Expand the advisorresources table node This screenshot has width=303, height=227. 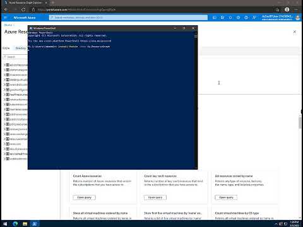click(x=4, y=65)
